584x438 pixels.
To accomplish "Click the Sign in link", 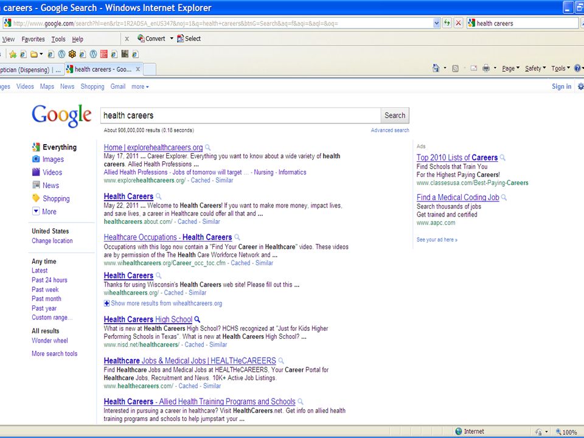I will (561, 86).
